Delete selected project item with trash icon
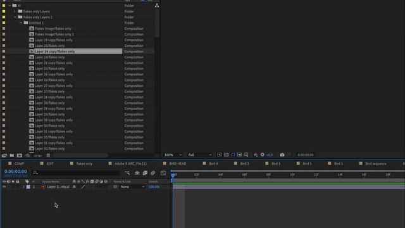 click(48, 155)
